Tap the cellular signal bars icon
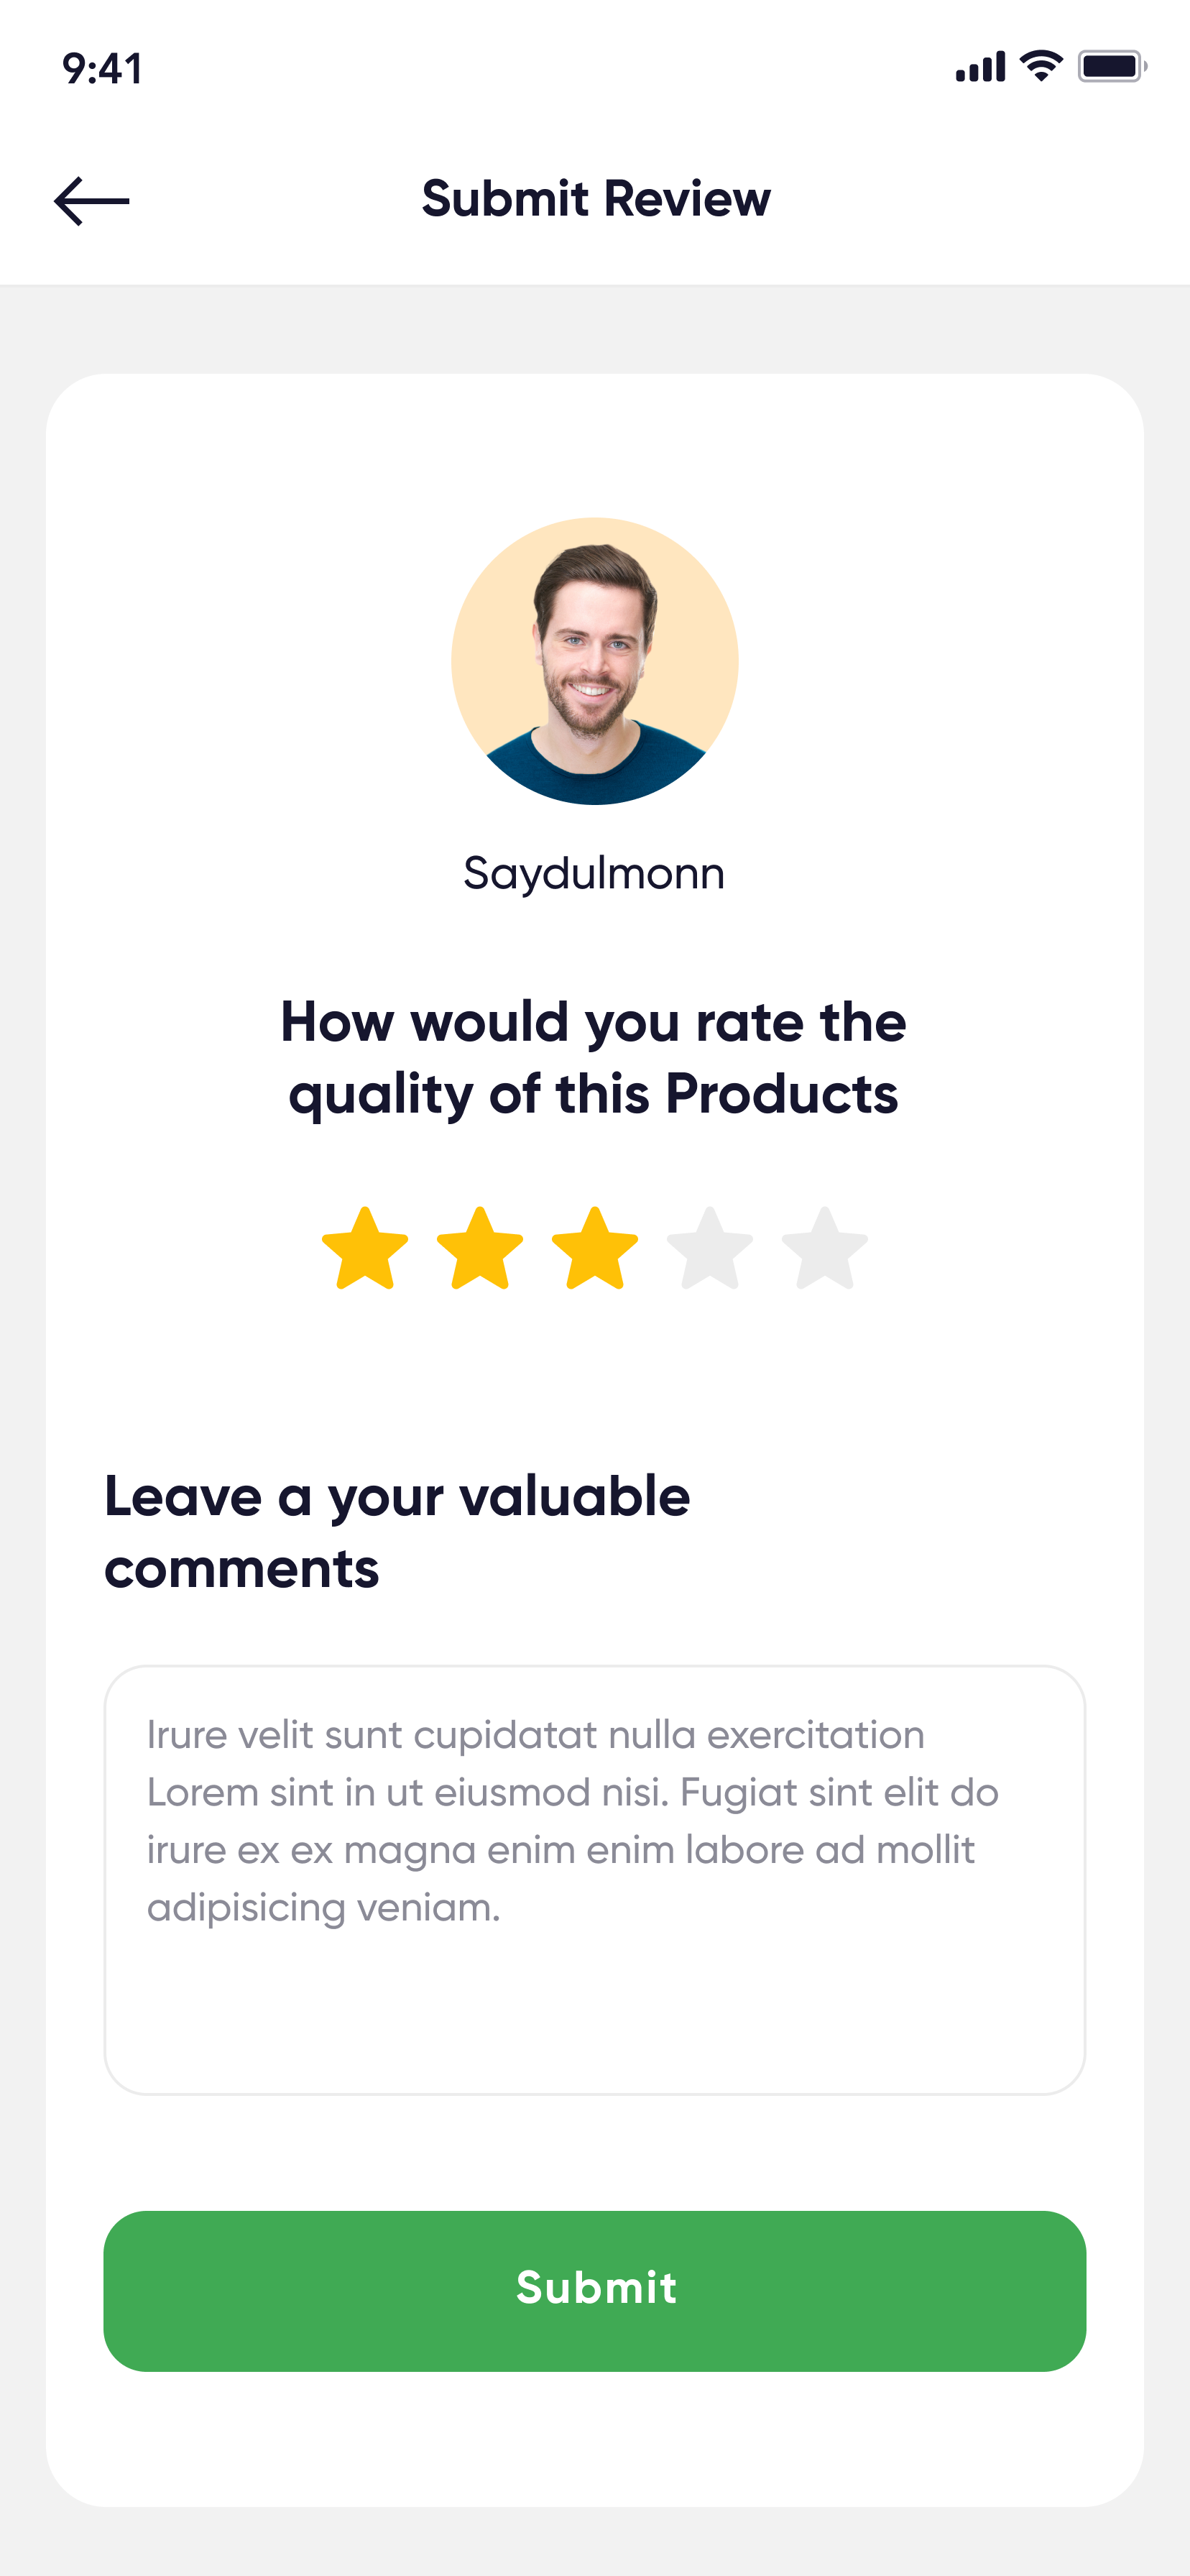 click(980, 68)
